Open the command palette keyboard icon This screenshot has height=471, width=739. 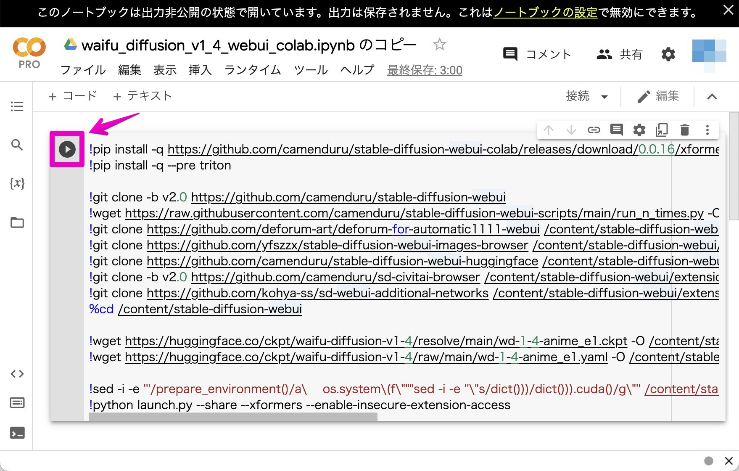[17, 403]
